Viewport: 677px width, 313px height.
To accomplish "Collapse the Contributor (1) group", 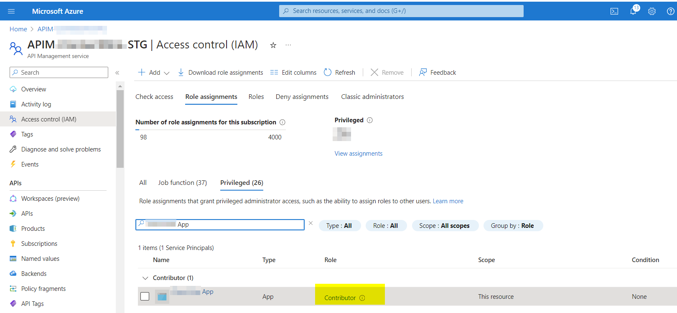I will (145, 278).
